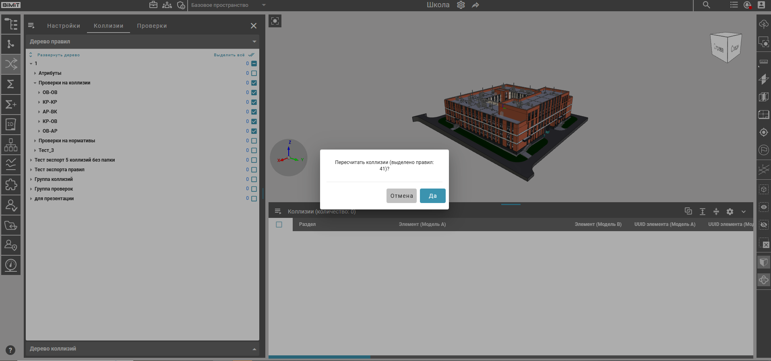The width and height of the screenshot is (771, 361).
Task: Confirm recalculation with Да button
Action: [x=432, y=196]
